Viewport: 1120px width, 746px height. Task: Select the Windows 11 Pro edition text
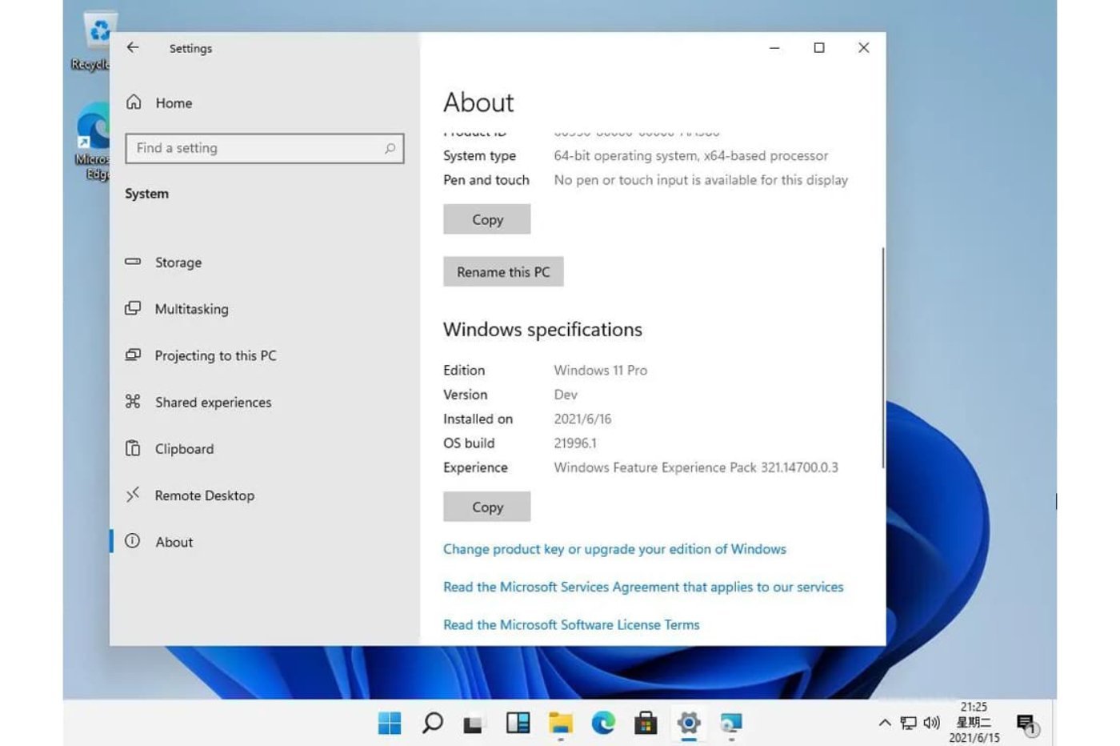click(601, 371)
